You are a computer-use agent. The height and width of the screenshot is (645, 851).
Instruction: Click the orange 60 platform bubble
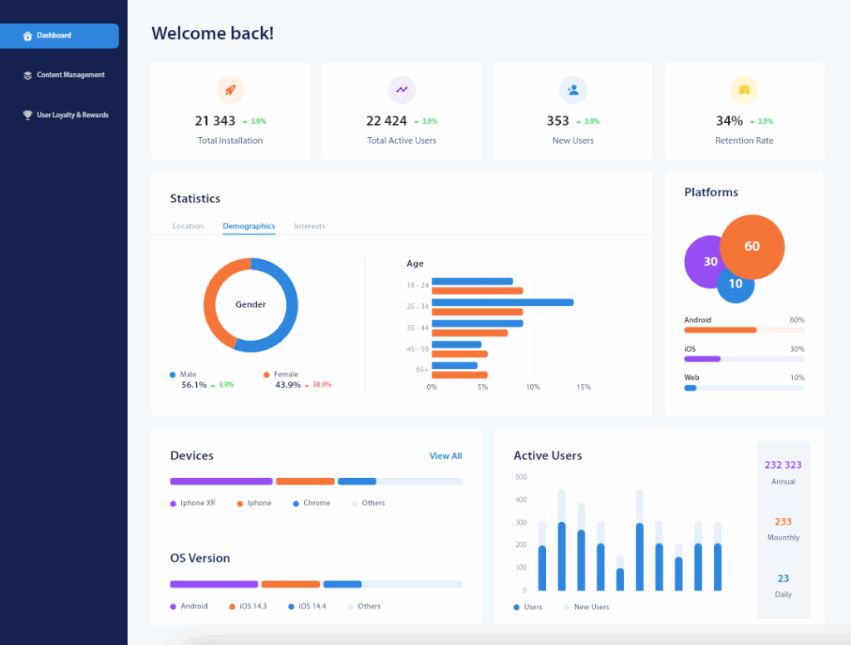751,247
